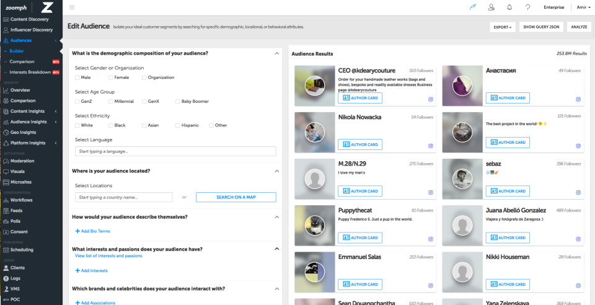Click the Add Associations link

95,303
